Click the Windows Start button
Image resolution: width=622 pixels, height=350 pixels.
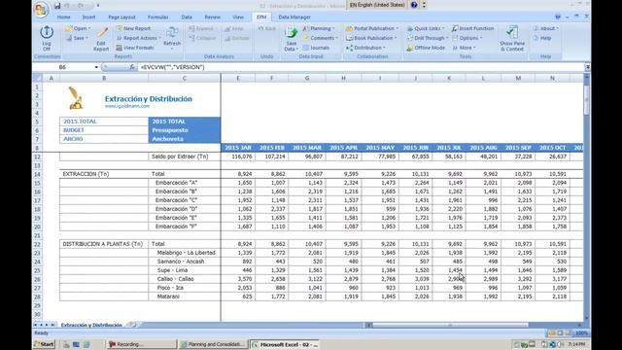(44, 344)
